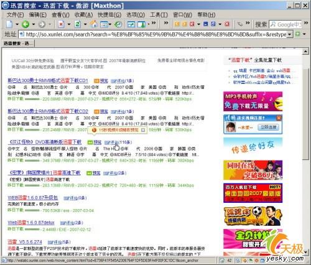Viewport: 311px width, 265px height.
Task: Open dropdown arrow next to go button
Action: point(305,34)
